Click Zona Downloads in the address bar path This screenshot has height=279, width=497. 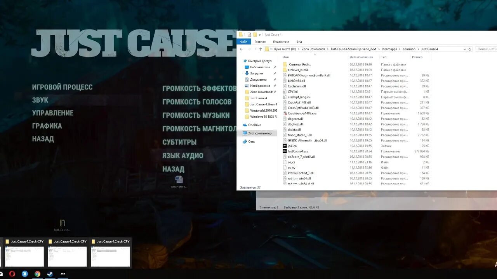313,49
